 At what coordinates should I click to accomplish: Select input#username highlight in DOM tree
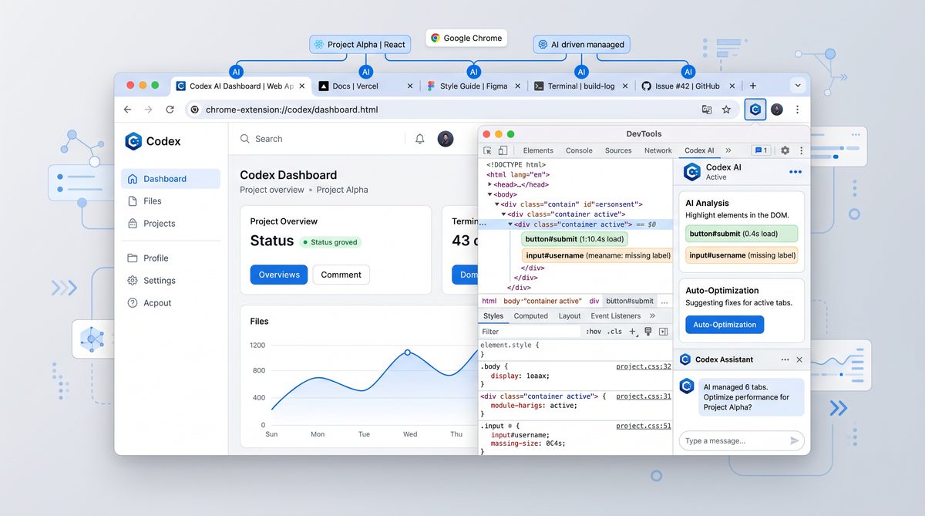pos(597,255)
